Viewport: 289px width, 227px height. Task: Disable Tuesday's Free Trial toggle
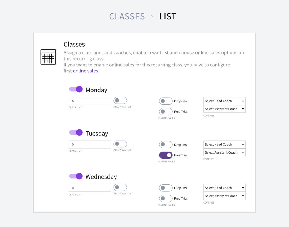click(x=166, y=155)
